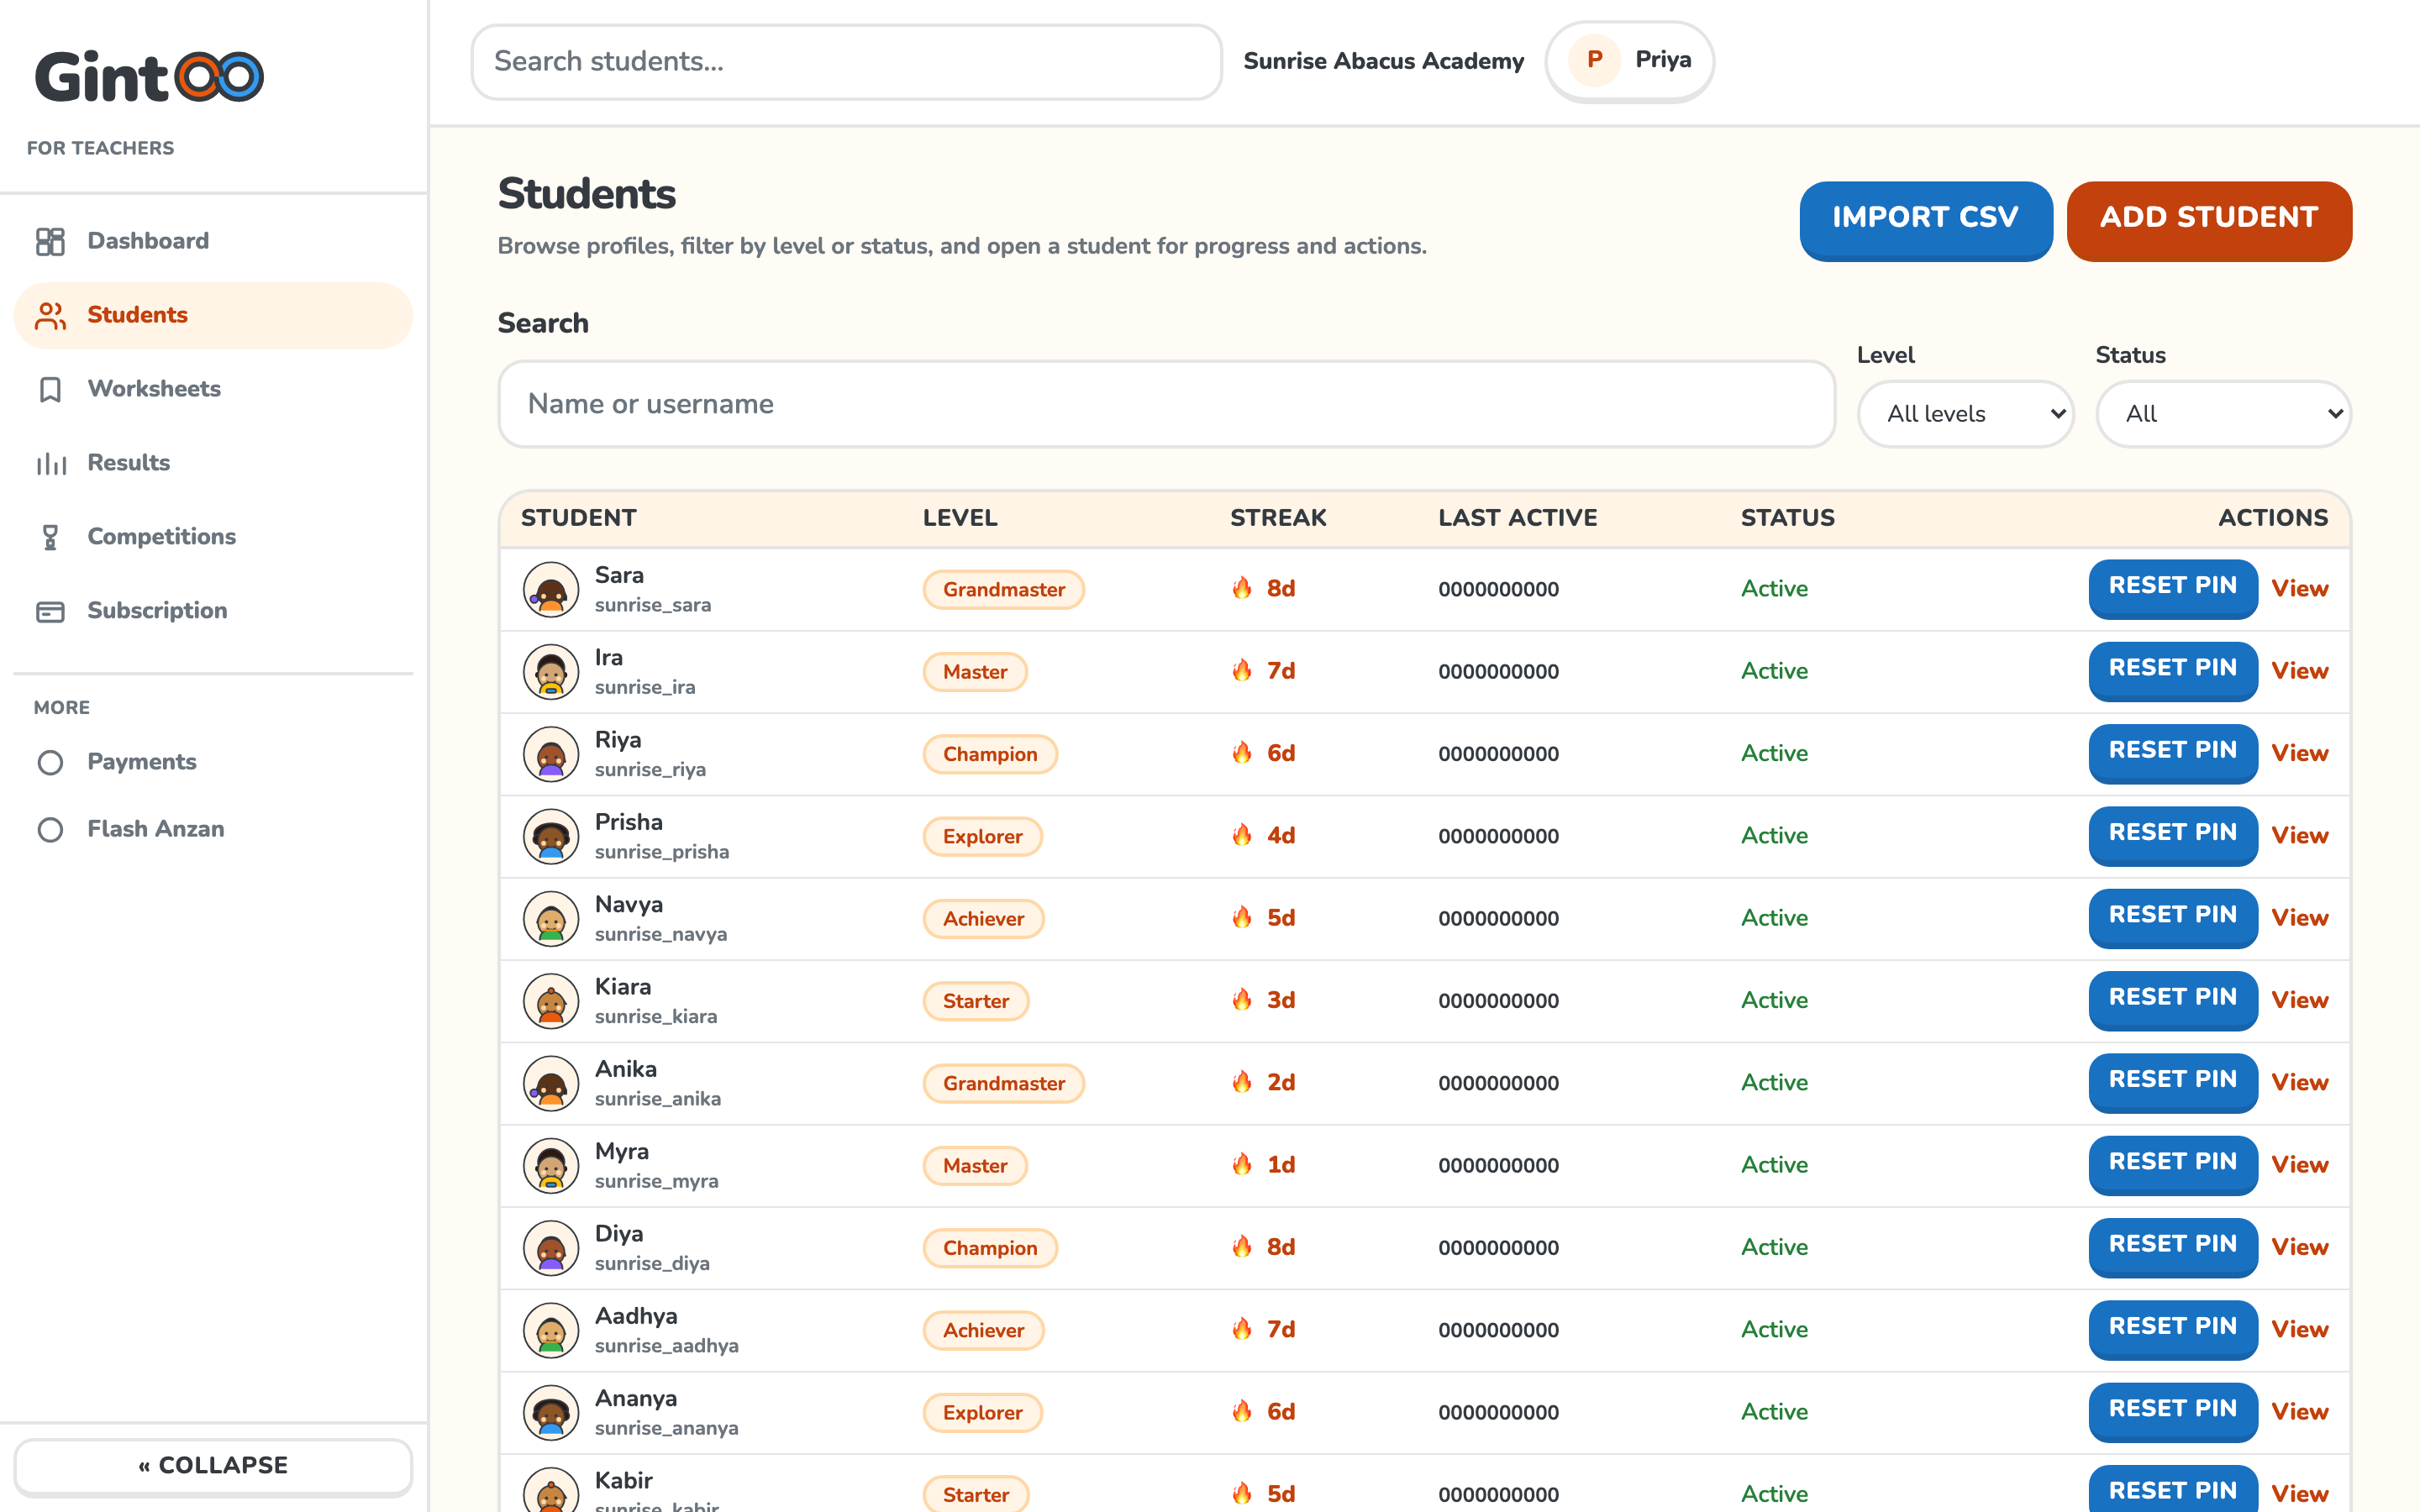The image size is (2420, 1512).
Task: Click the Subscription card icon
Action: pos(50,611)
